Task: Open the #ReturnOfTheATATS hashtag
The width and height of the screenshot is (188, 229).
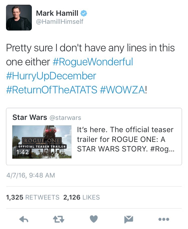Action: click(x=52, y=90)
